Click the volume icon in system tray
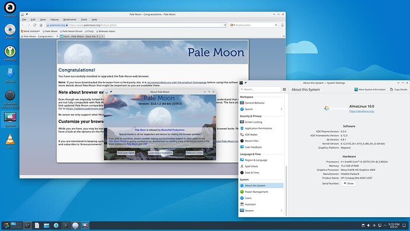 (x=368, y=226)
